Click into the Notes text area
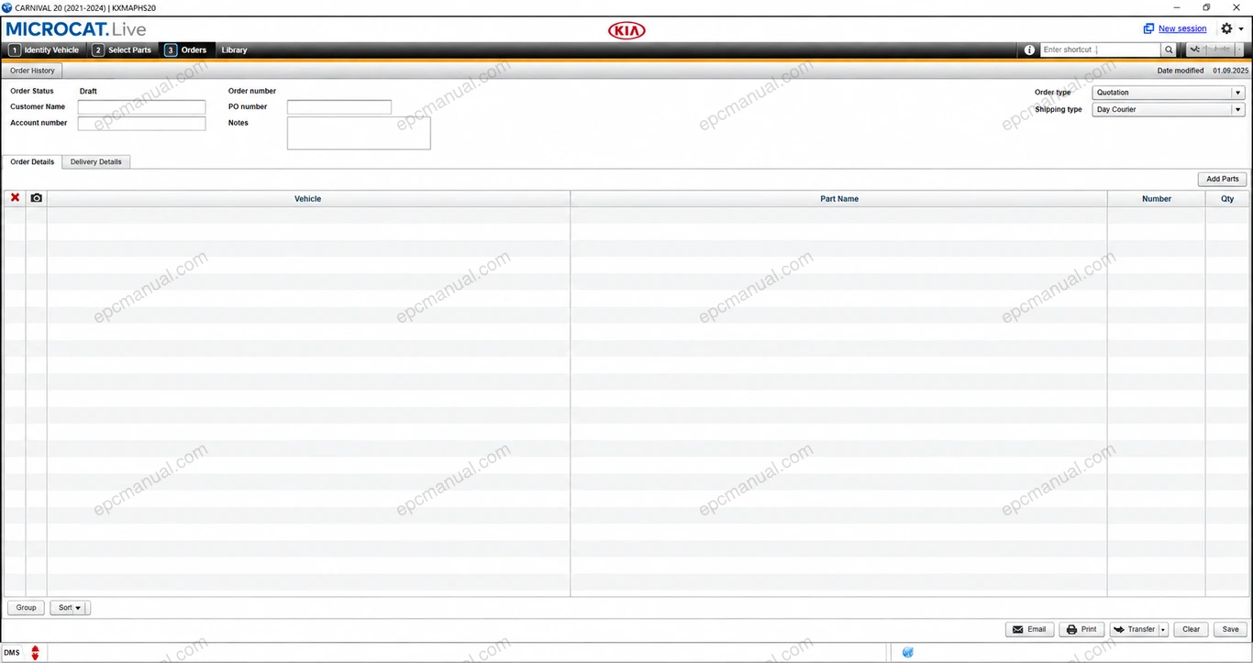This screenshot has height=663, width=1253. point(359,133)
